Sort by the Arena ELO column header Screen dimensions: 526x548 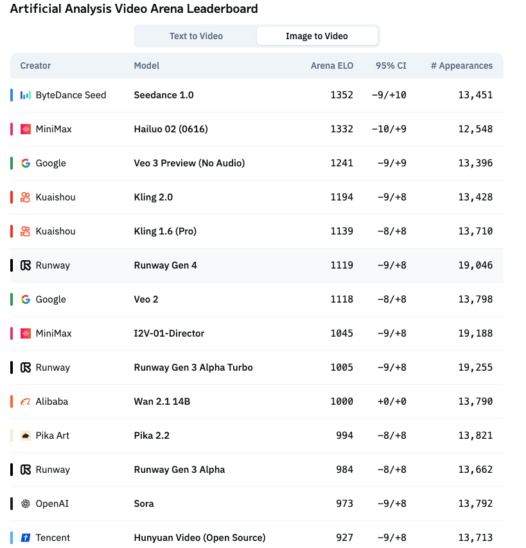pyautogui.click(x=332, y=66)
